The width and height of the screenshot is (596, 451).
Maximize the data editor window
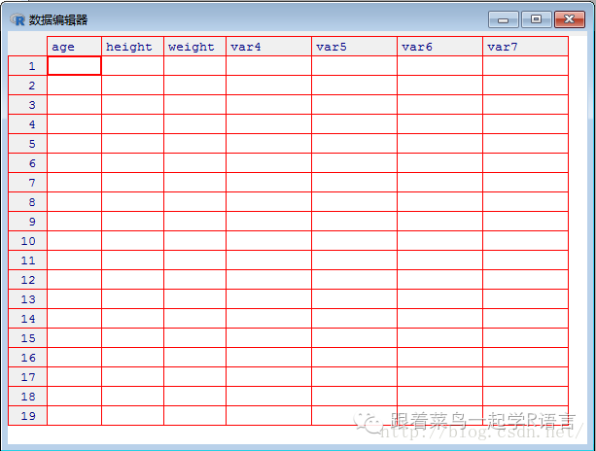click(537, 19)
